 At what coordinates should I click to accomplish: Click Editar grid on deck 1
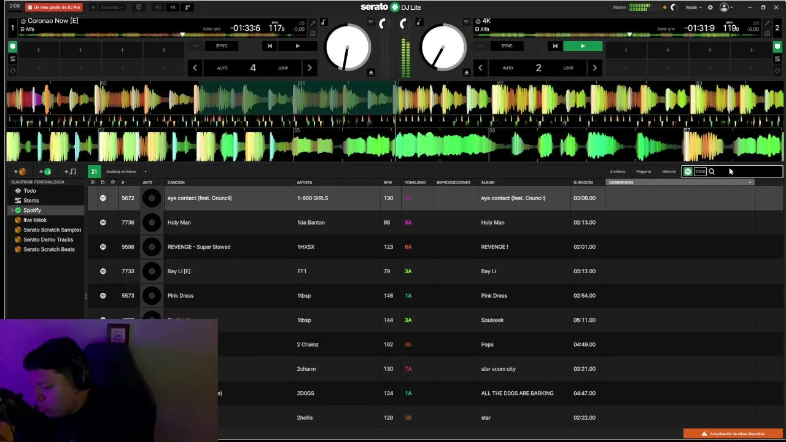click(x=211, y=29)
